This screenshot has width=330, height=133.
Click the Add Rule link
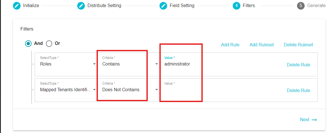click(230, 45)
